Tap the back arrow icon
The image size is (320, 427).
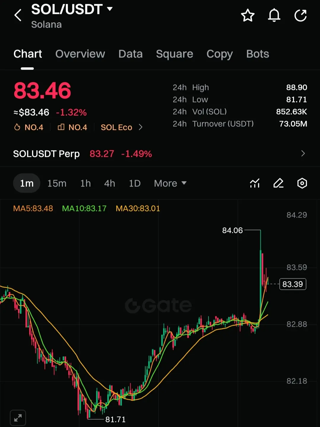point(18,15)
